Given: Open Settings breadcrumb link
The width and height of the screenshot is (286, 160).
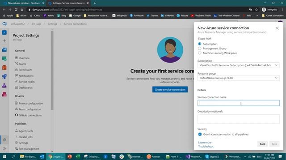Looking at the screenshot, I should coord(52,24).
